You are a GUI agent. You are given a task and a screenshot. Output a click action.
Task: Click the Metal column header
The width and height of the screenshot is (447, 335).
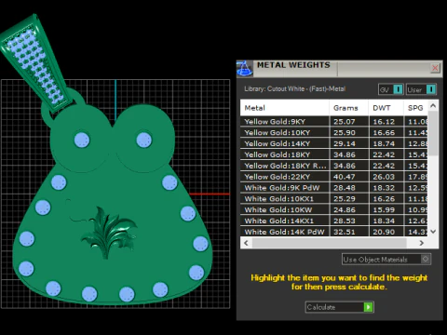tap(285, 108)
